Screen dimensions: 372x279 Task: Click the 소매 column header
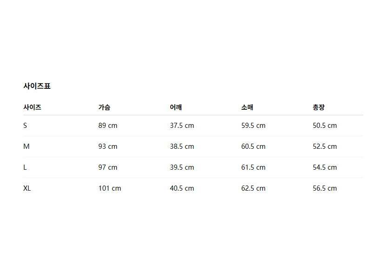pyautogui.click(x=247, y=107)
